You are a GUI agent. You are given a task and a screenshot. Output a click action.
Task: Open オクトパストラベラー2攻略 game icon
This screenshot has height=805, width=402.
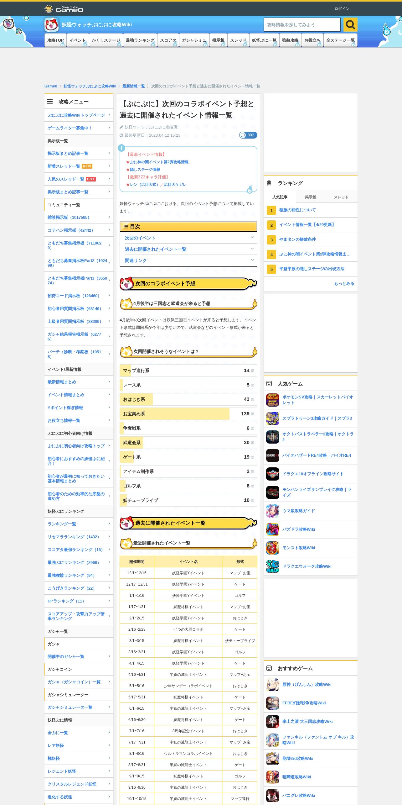pyautogui.click(x=273, y=437)
